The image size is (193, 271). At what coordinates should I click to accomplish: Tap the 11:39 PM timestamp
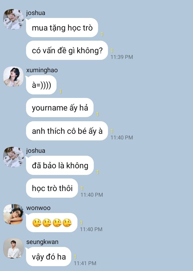click(x=122, y=57)
